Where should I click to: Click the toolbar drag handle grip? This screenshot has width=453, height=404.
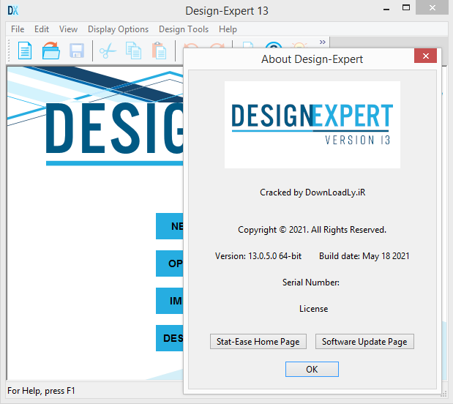[9, 50]
